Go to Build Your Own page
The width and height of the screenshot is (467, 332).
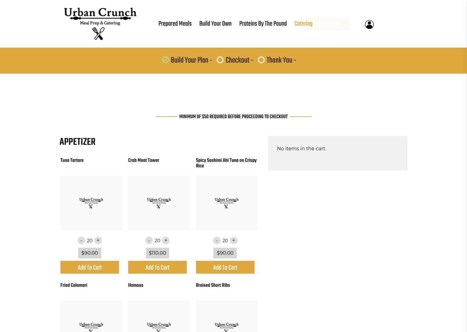coord(215,24)
